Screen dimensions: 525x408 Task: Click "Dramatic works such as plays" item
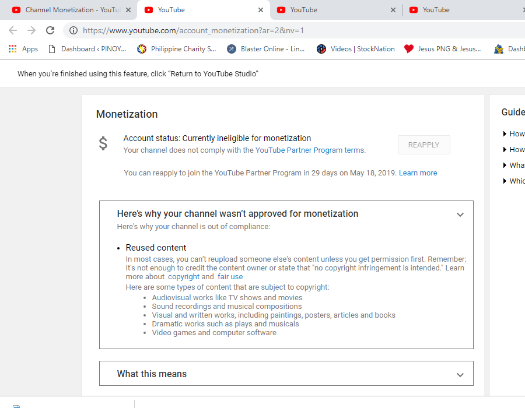click(225, 323)
